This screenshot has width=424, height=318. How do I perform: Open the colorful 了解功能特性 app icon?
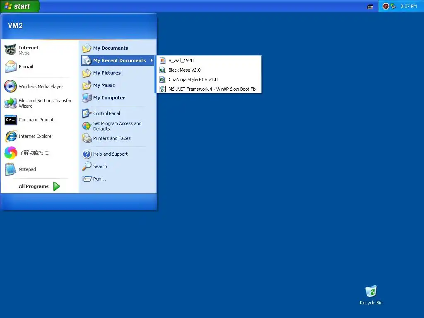[x=10, y=153]
